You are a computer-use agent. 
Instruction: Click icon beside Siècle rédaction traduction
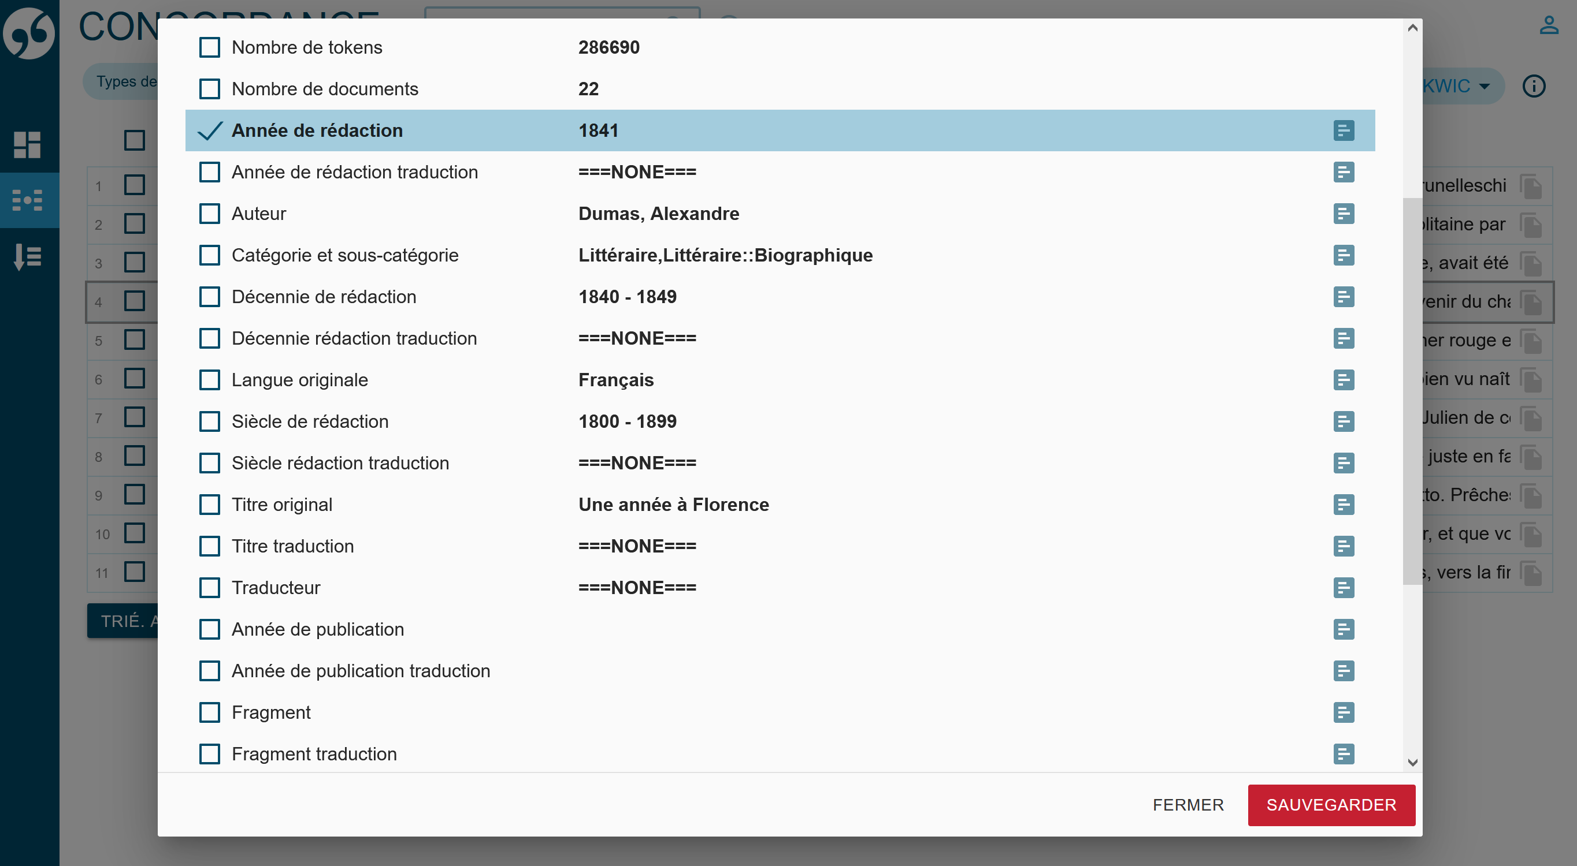tap(1343, 463)
